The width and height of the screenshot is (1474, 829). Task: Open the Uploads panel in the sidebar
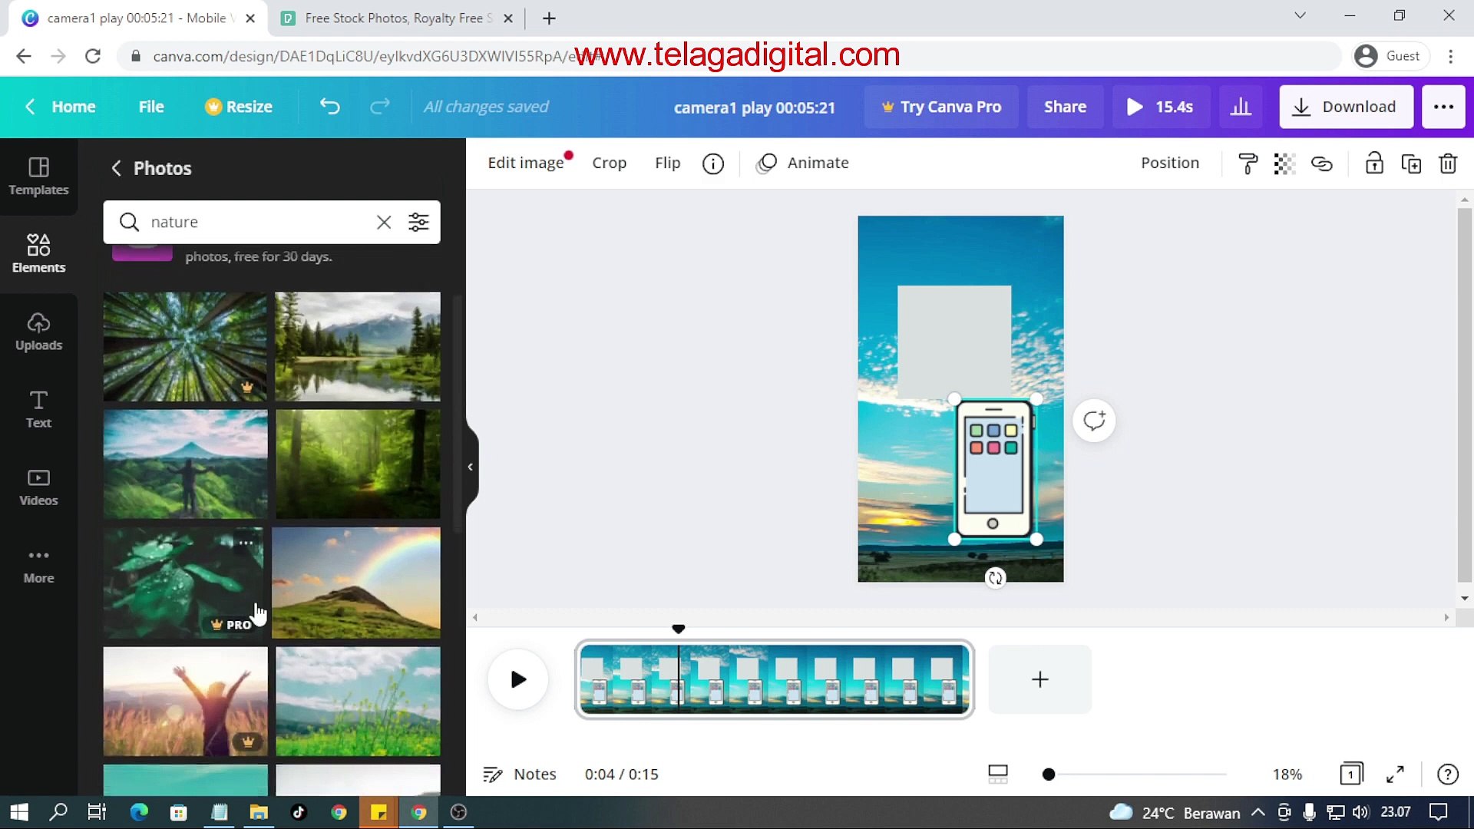(38, 330)
